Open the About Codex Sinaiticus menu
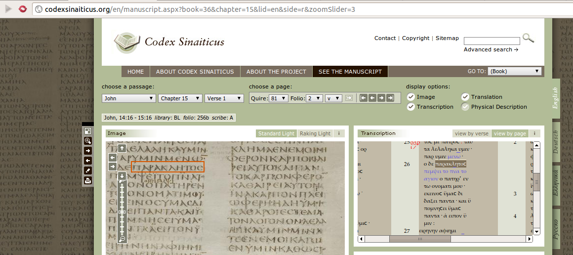Screen dimensions: 573x255 [195, 72]
